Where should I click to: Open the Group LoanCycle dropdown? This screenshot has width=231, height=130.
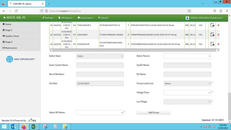pyautogui.click(x=187, y=83)
